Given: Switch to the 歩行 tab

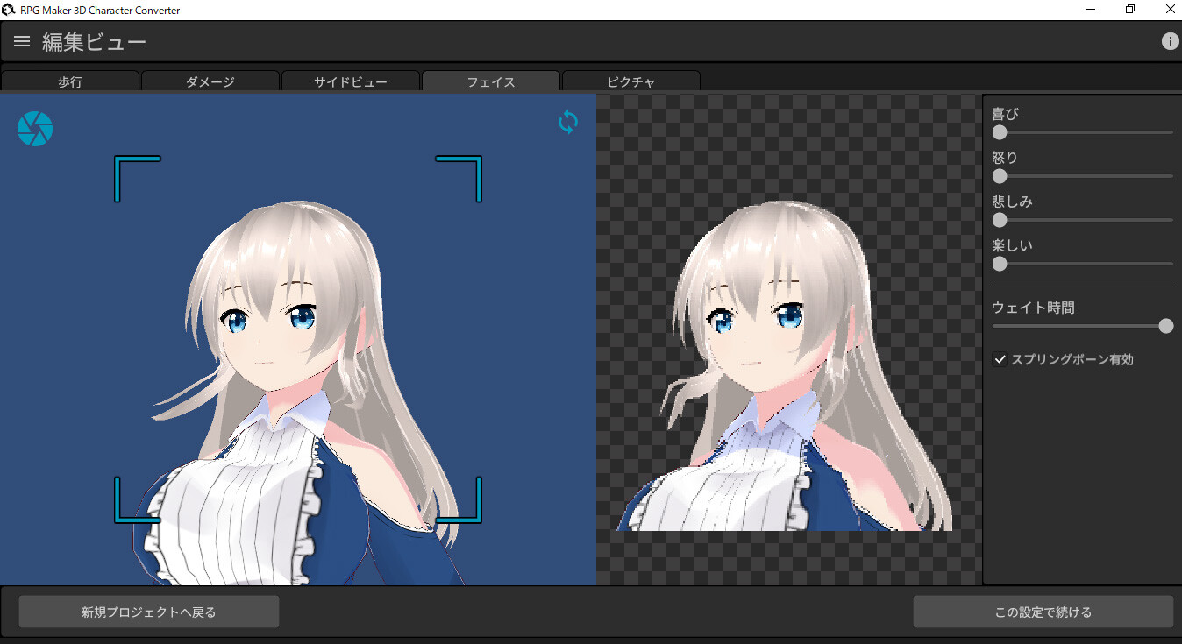Looking at the screenshot, I should (x=70, y=81).
